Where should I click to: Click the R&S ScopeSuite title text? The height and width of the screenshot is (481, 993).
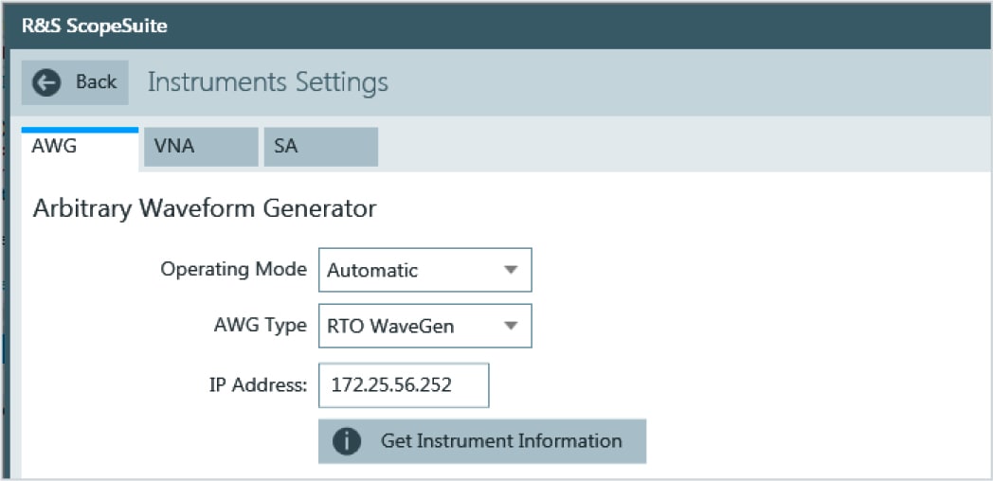tap(95, 27)
